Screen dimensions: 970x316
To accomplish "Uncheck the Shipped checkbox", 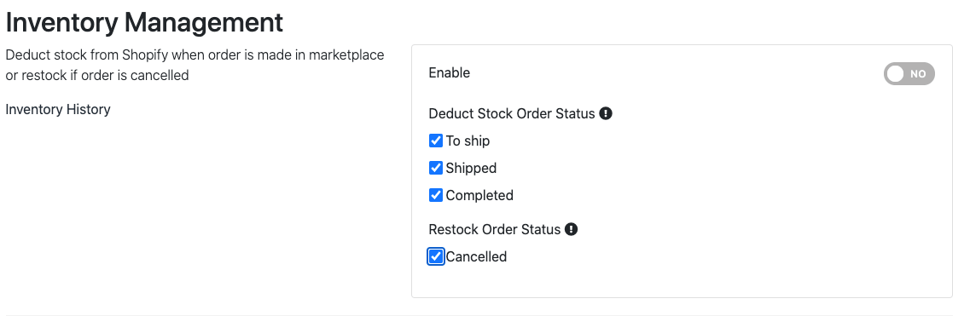I will pyautogui.click(x=435, y=168).
